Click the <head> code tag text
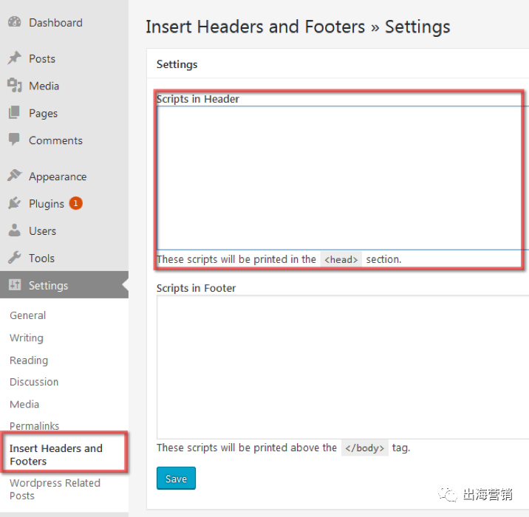 341,259
